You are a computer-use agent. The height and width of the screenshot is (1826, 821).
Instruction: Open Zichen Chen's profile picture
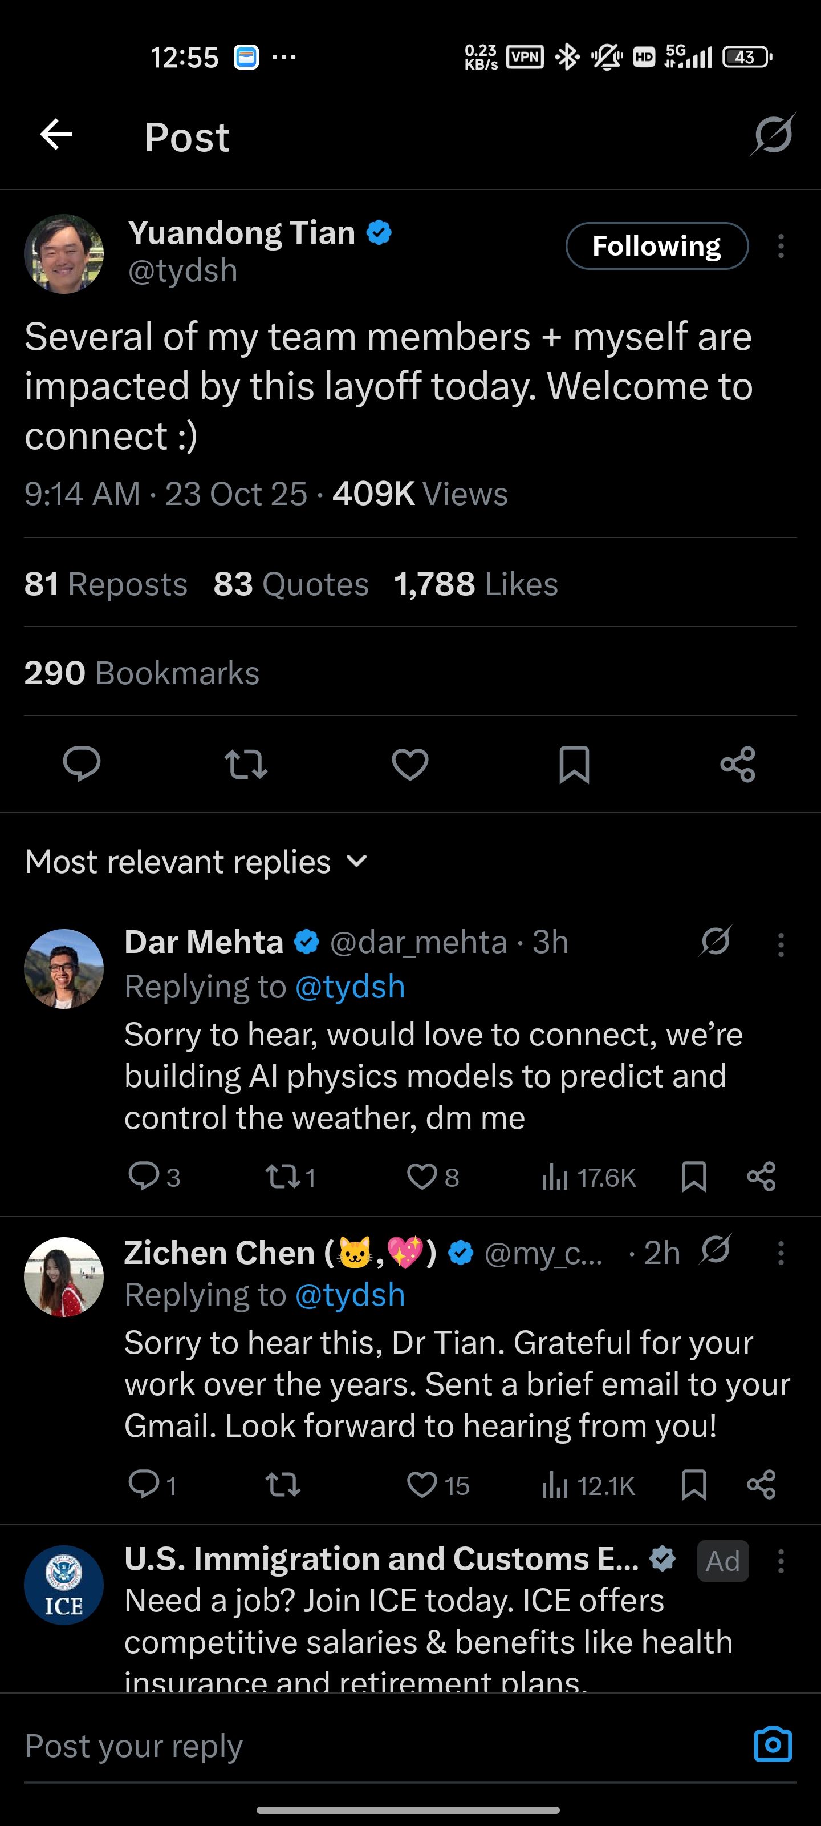click(64, 1276)
